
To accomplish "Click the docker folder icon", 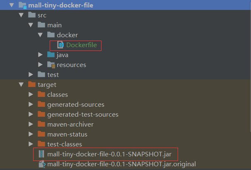I will (51, 35).
